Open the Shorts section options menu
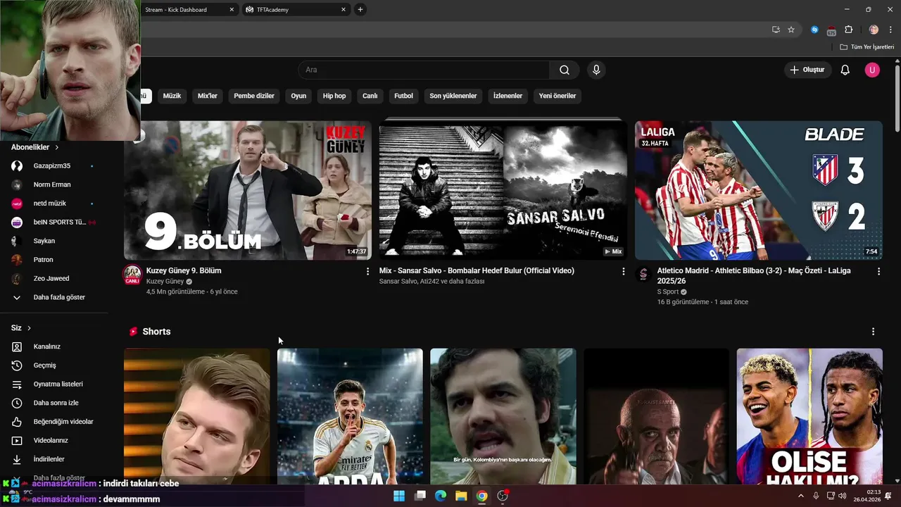This screenshot has width=901, height=507. 874,332
